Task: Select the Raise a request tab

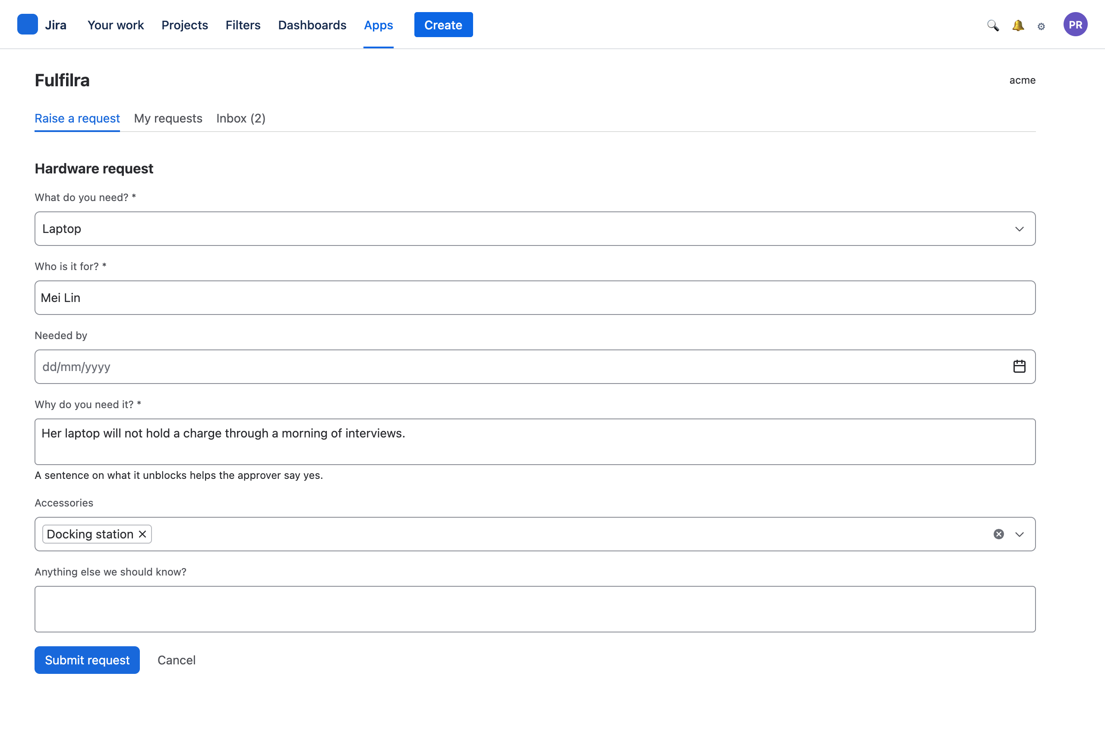Action: tap(78, 118)
